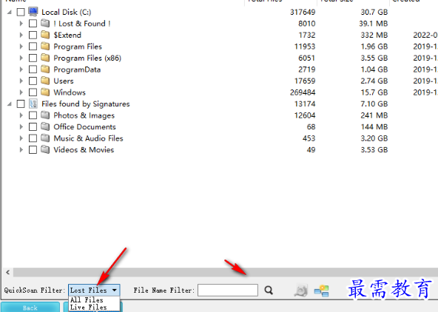Tick the Office Documents checkbox

tap(33, 126)
